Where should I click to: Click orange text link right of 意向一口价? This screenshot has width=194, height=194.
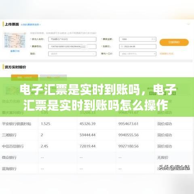(x=167, y=54)
